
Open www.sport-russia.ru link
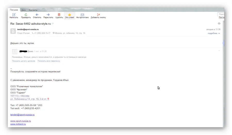21,121
